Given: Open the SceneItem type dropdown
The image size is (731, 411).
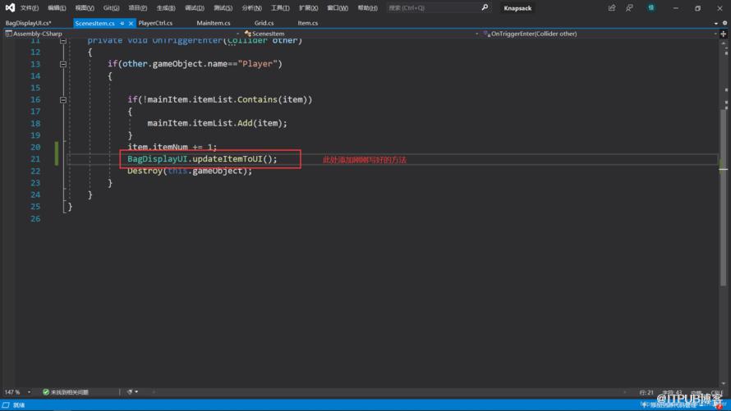Looking at the screenshot, I should point(361,34).
